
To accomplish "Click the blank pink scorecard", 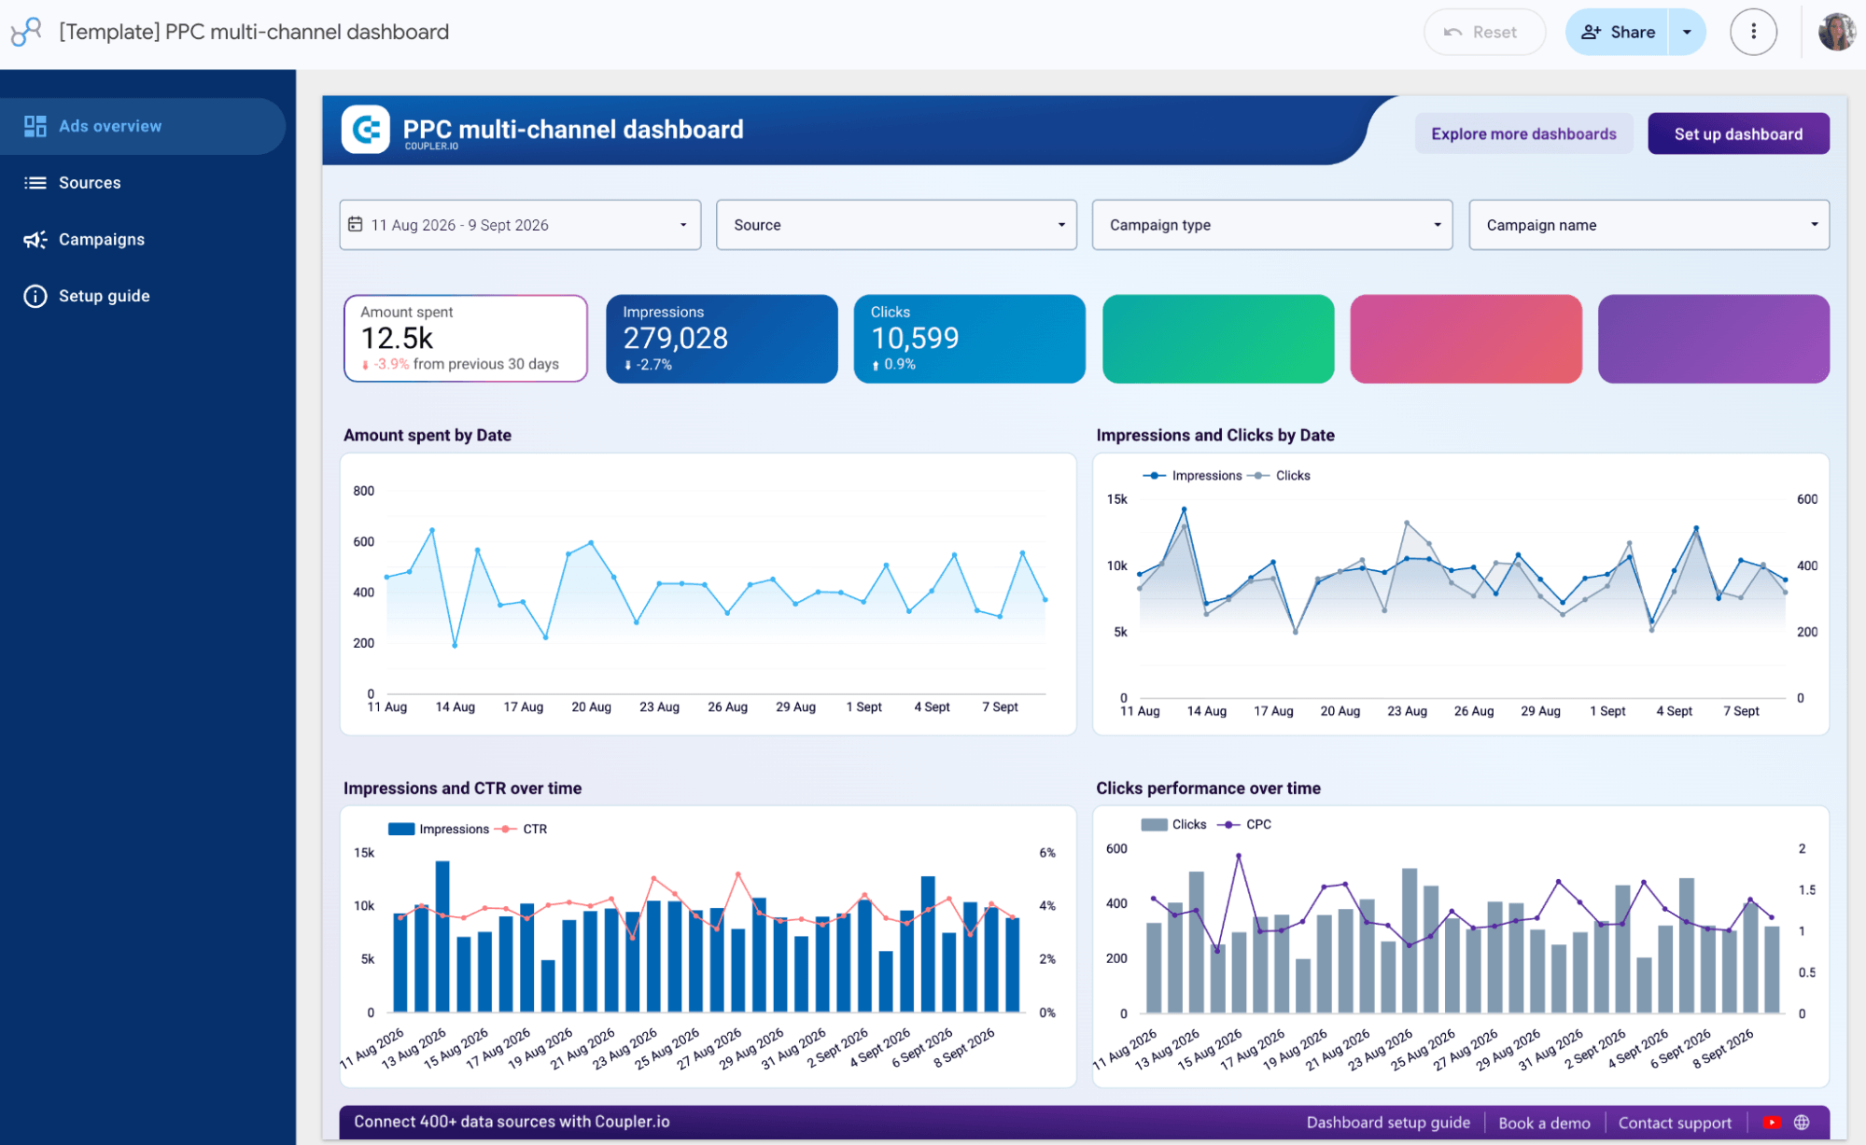I will 1466,339.
